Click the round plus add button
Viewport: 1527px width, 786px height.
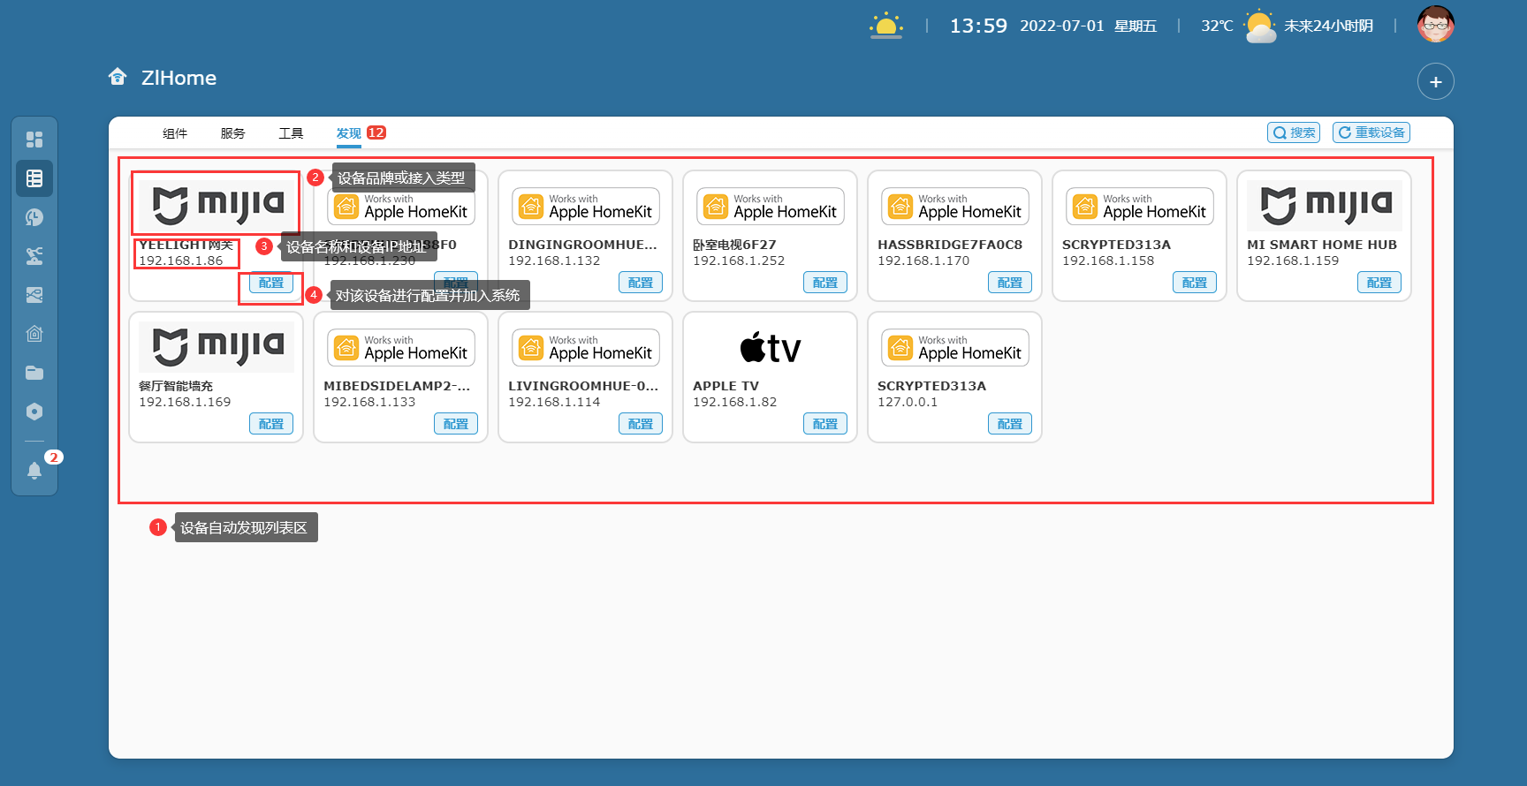1436,81
